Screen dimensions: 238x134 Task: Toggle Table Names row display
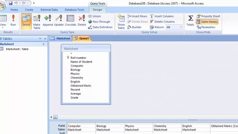(207, 22)
